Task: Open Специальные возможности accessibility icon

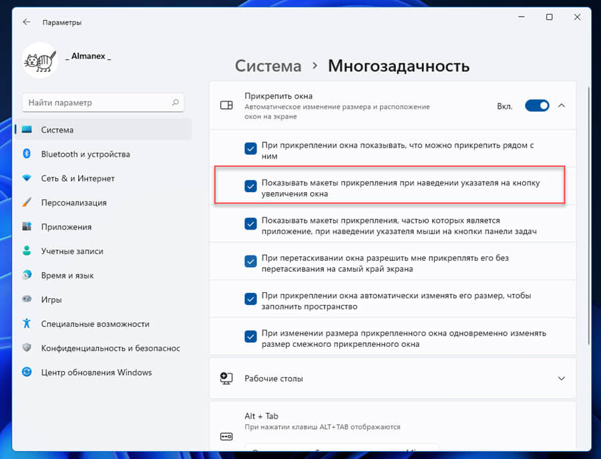Action: 27,324
